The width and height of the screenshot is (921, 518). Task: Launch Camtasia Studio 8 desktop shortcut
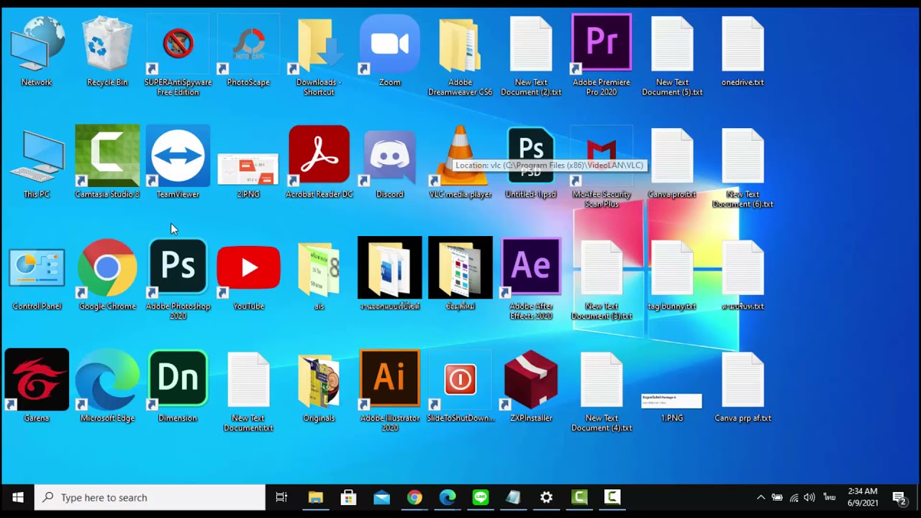point(107,163)
